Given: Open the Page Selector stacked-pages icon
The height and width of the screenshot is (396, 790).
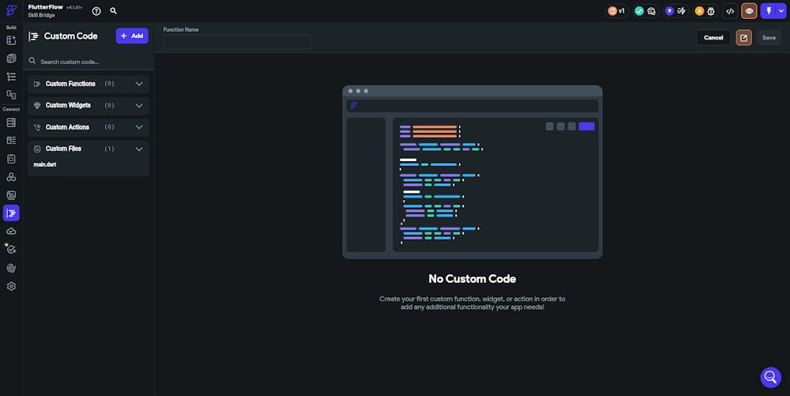Looking at the screenshot, I should pyautogui.click(x=11, y=58).
